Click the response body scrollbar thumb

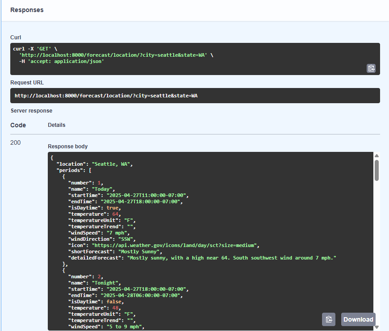pos(376,170)
